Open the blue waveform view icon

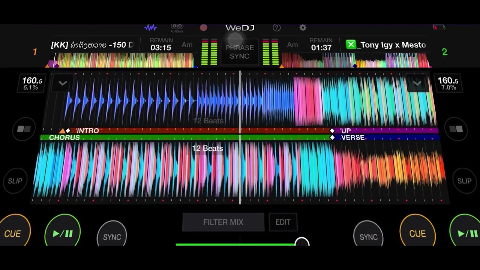tap(151, 28)
